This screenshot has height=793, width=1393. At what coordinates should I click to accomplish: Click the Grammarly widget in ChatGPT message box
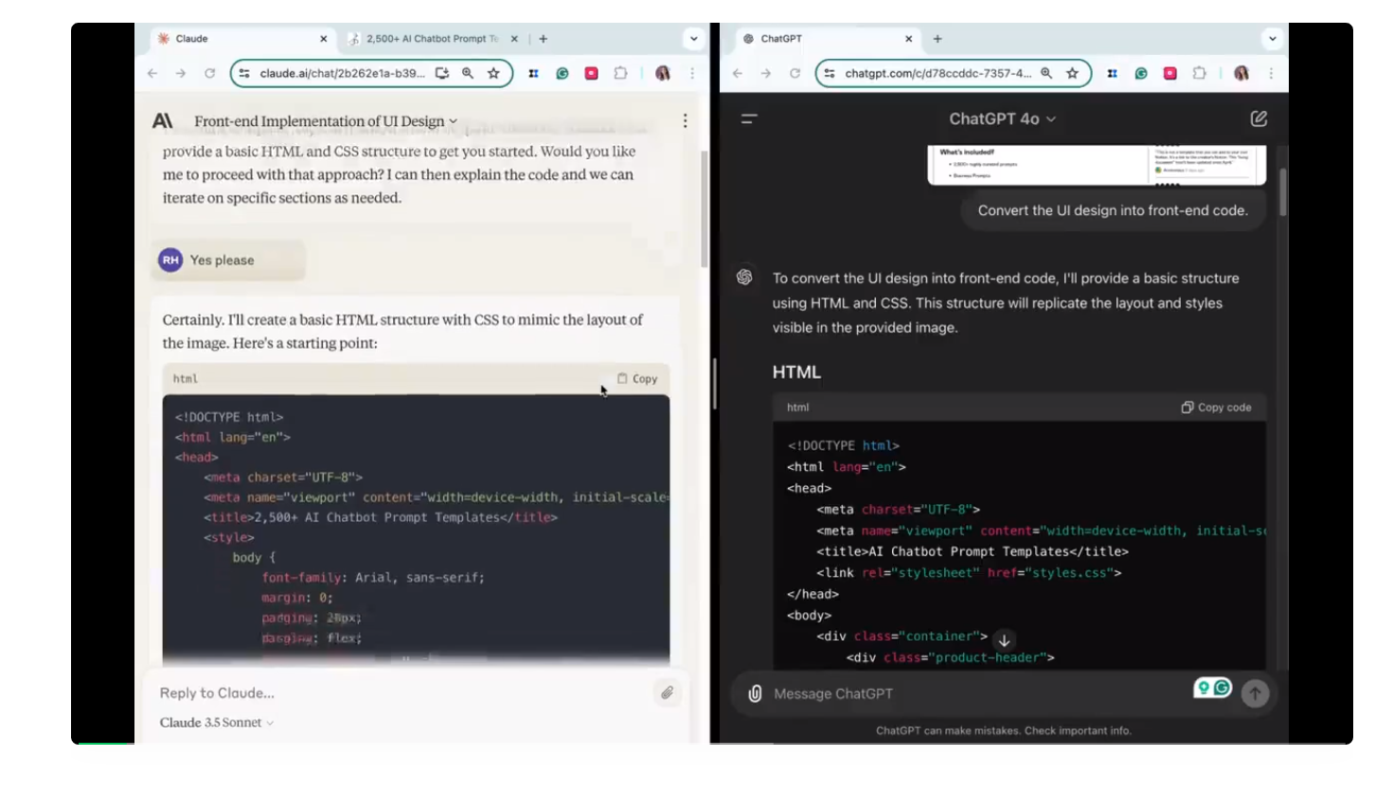coord(1213,688)
